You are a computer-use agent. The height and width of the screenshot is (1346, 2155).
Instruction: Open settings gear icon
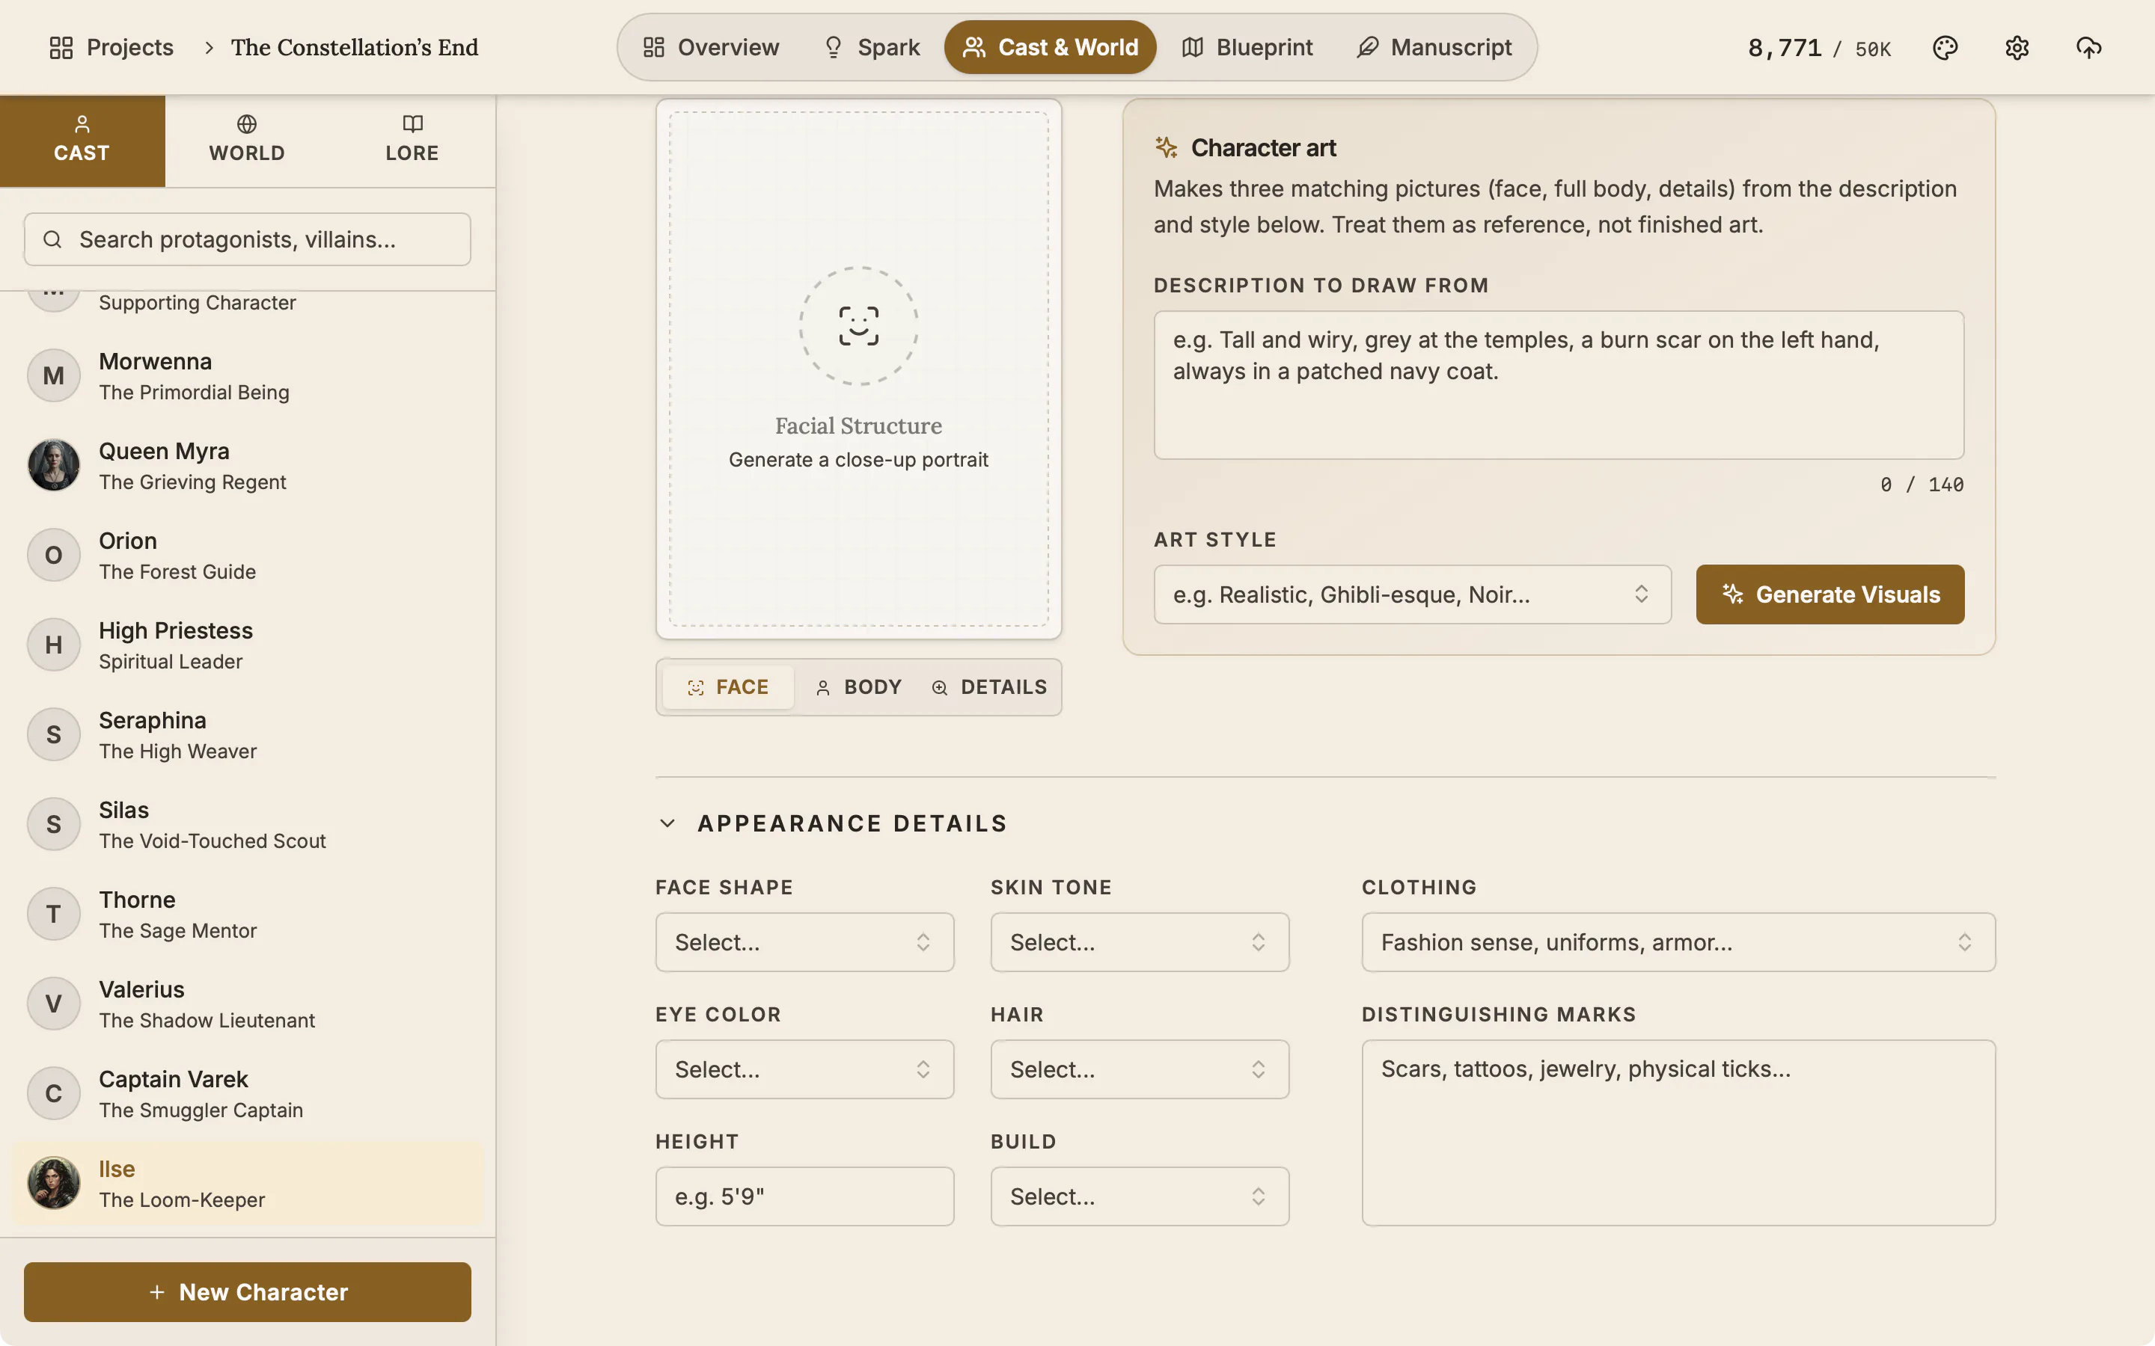click(2017, 47)
